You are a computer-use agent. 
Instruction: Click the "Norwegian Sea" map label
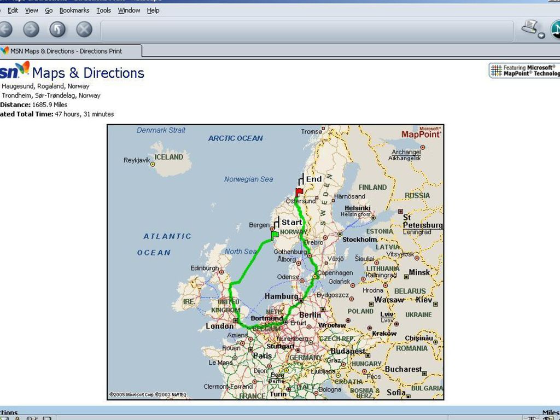[249, 179]
